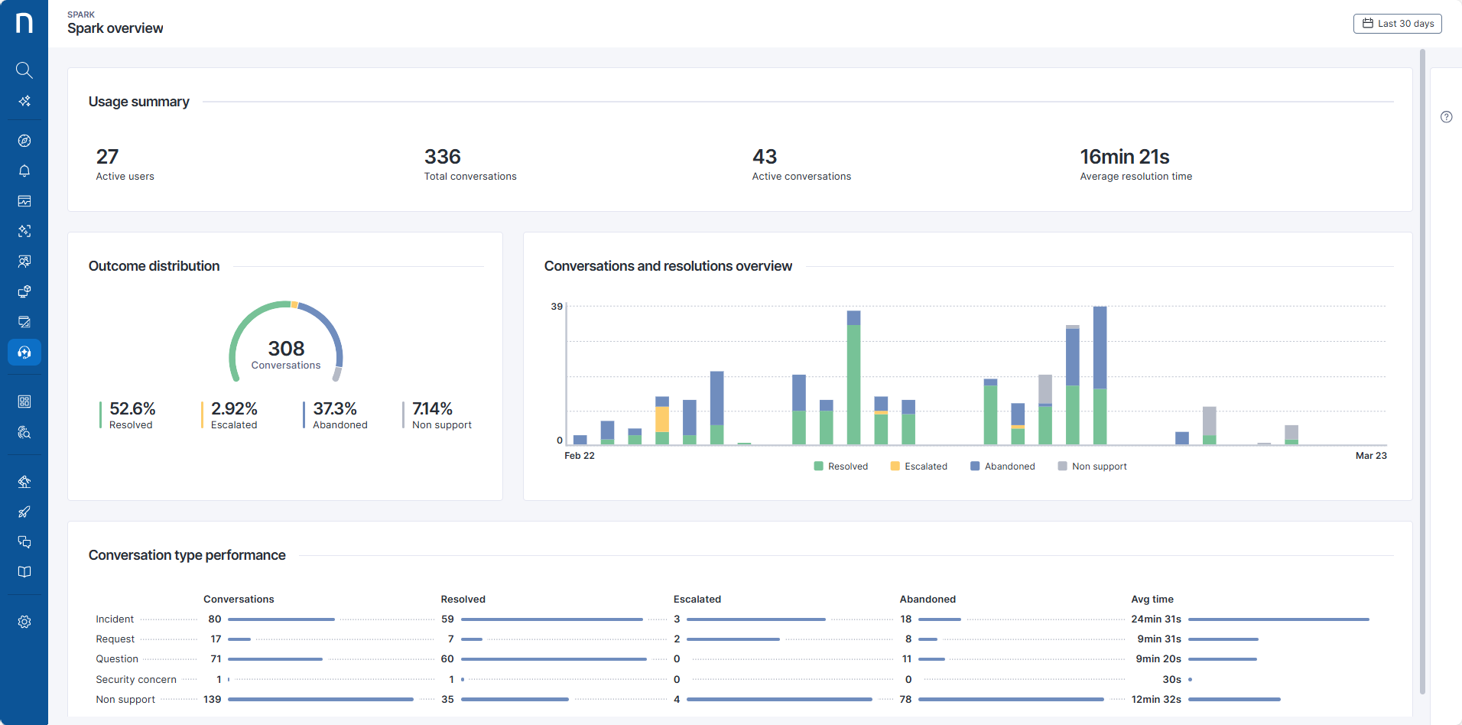Open the search magnifier in sidebar
1462x725 pixels.
click(24, 70)
